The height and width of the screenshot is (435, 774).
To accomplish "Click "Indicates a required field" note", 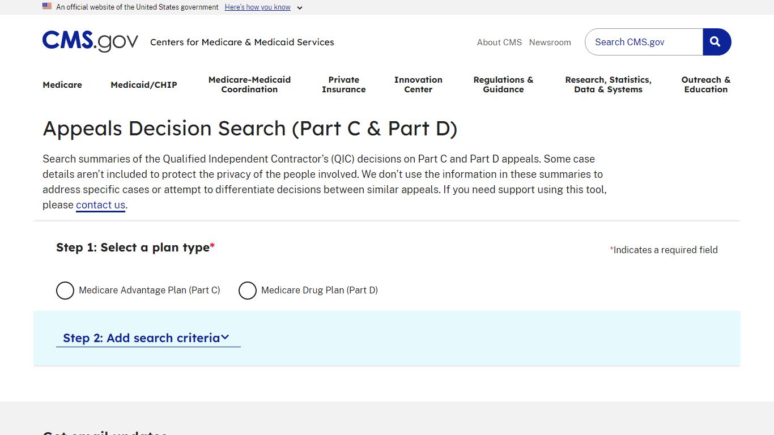I will pyautogui.click(x=664, y=250).
